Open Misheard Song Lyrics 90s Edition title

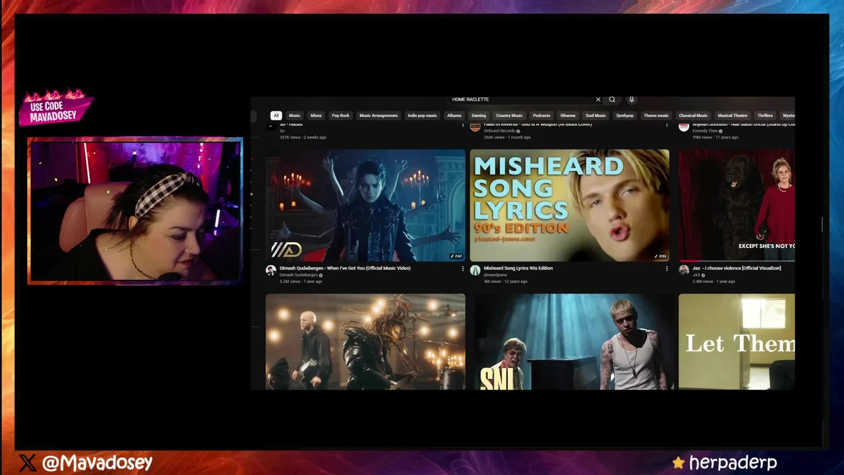[x=518, y=268]
